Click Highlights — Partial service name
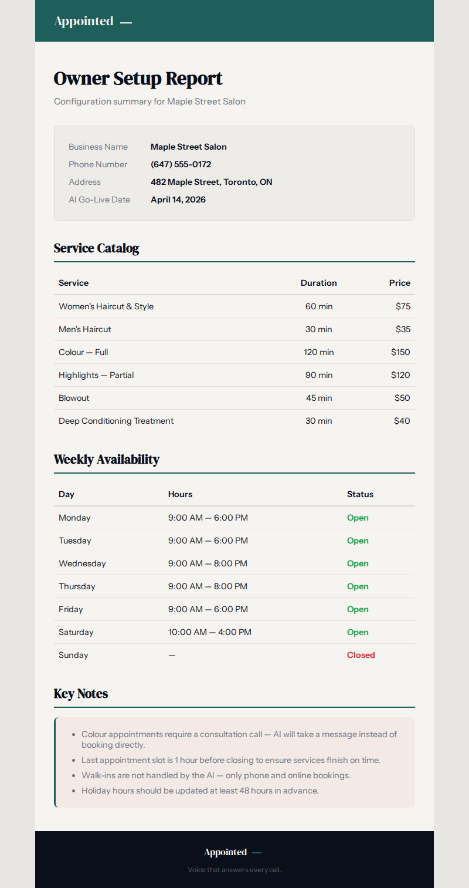 [x=96, y=375]
